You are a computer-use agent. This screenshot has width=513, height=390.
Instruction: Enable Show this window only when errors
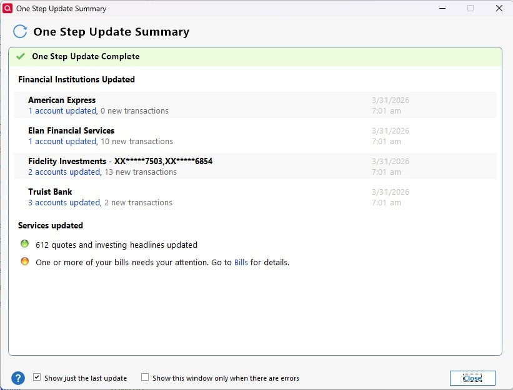(x=144, y=378)
